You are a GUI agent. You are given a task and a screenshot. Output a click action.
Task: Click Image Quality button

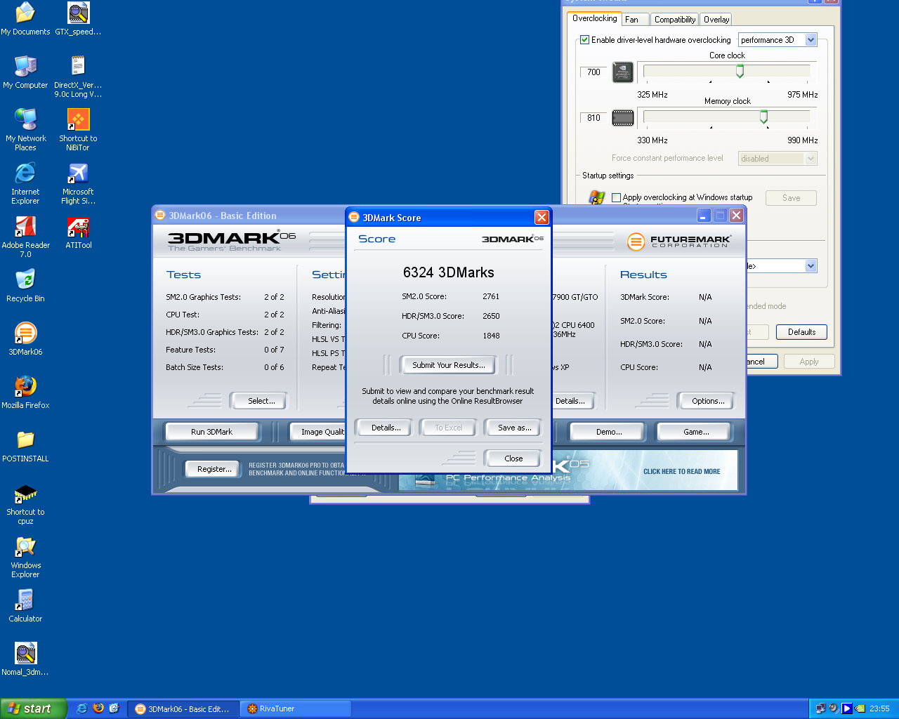pos(319,432)
